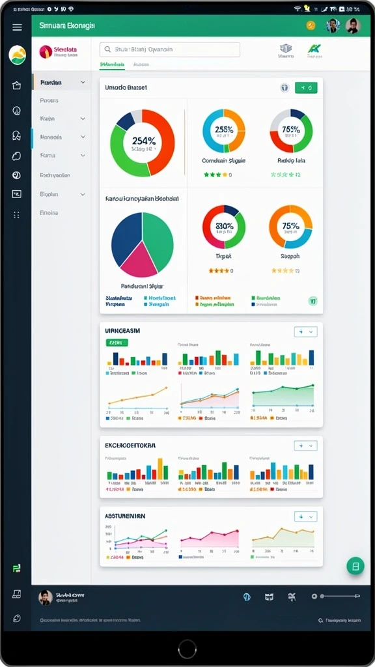Expand the first highlighted sidebar menu item
This screenshot has height=667, width=375.
pyautogui.click(x=61, y=83)
